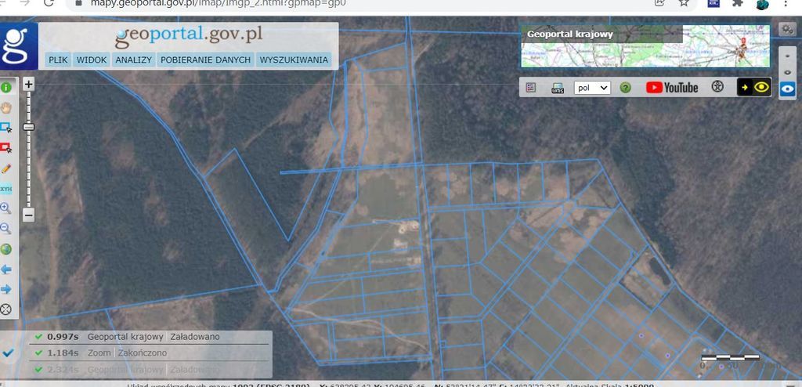The image size is (802, 387).
Task: Click the YouTube link button
Action: (671, 88)
